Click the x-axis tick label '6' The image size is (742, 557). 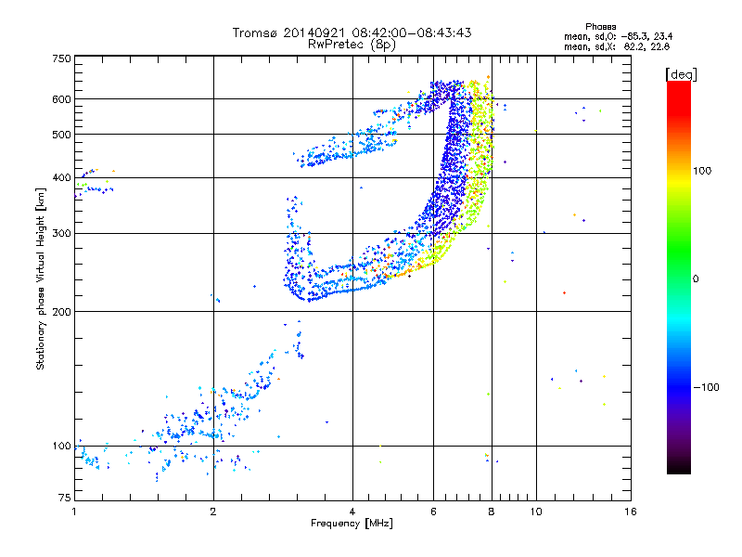433,512
